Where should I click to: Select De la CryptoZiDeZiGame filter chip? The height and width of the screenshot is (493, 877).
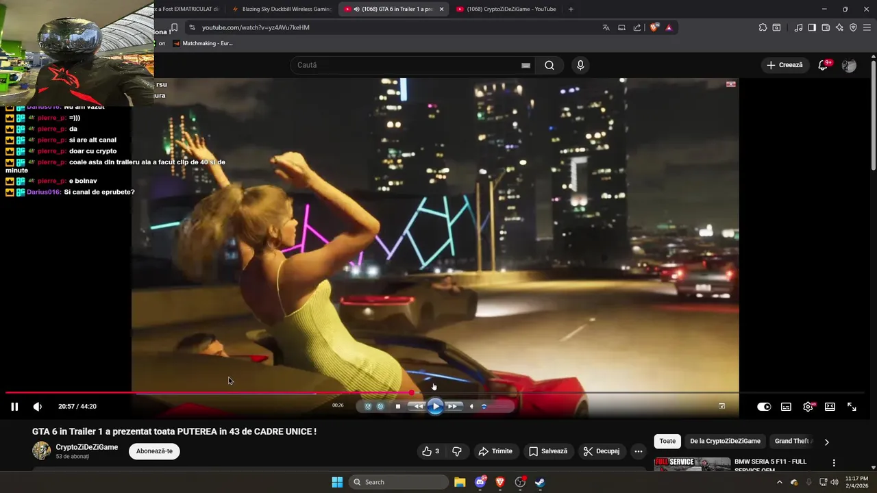tap(725, 441)
